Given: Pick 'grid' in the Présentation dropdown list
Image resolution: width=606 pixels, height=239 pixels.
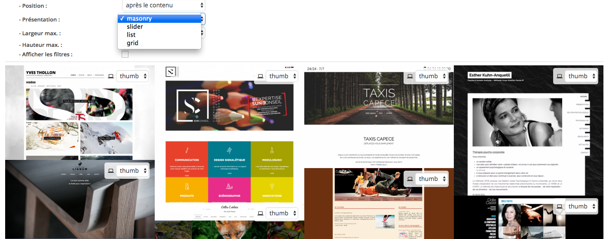Looking at the screenshot, I should [132, 43].
